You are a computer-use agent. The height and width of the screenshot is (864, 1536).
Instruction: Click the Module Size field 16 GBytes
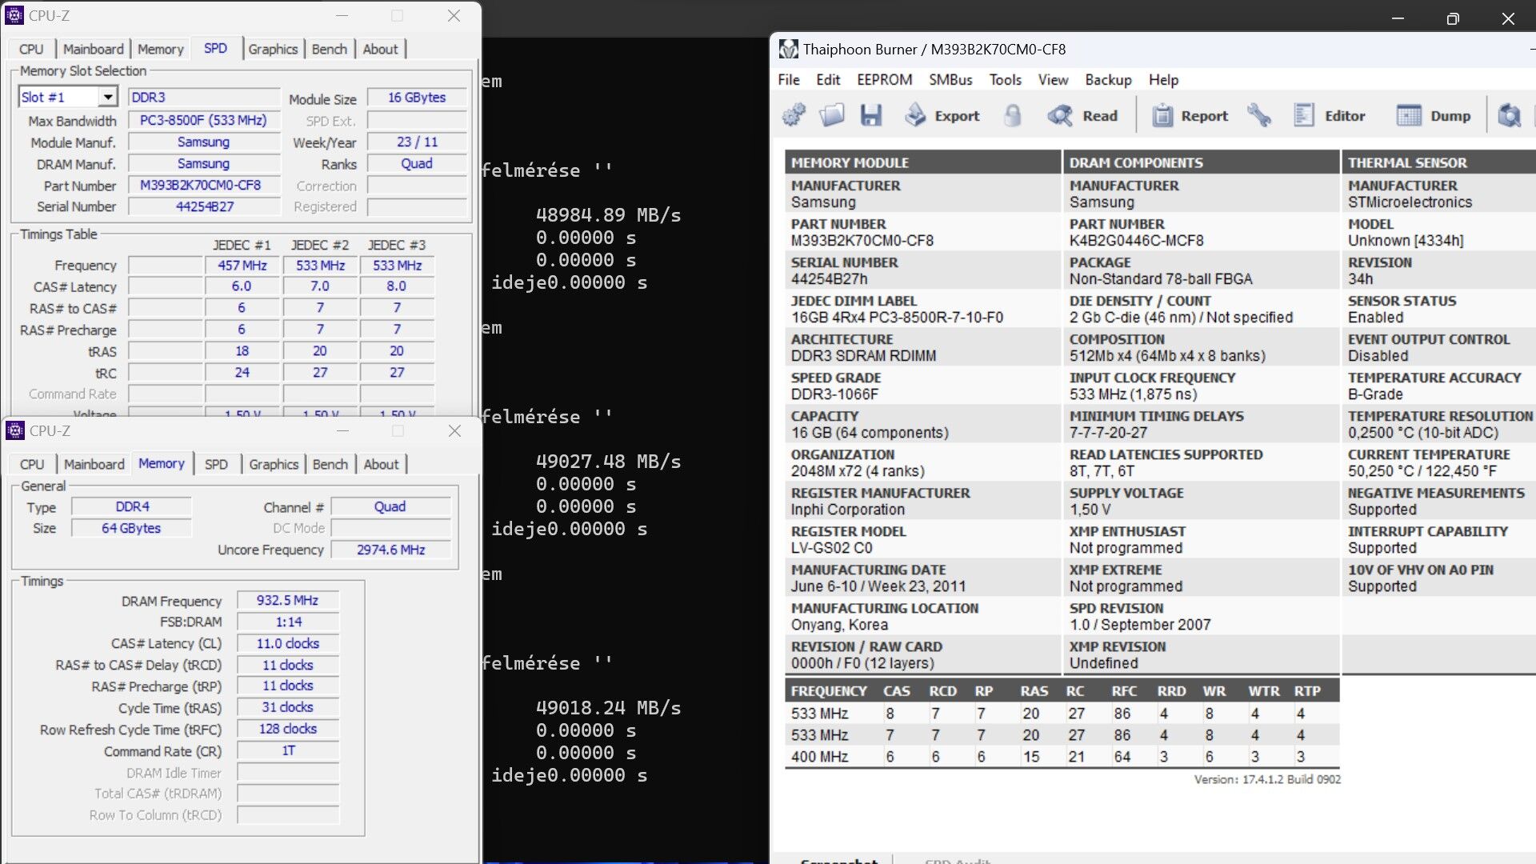pos(417,98)
